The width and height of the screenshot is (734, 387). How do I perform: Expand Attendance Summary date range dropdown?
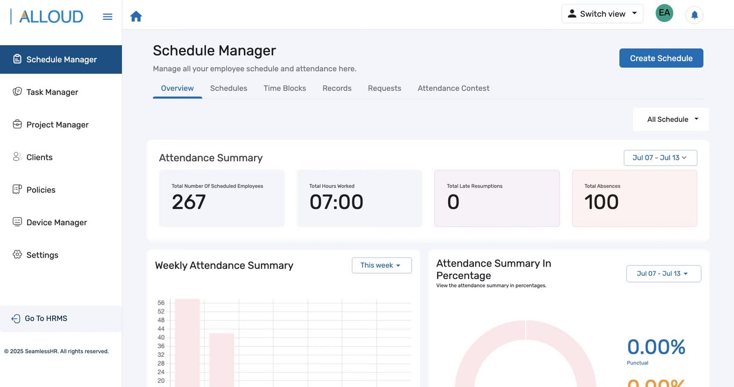660,157
